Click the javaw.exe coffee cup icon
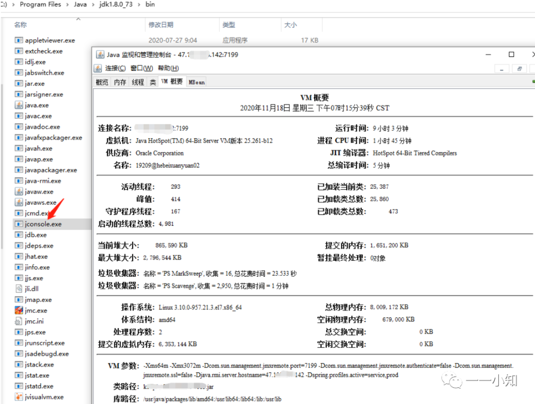 [19, 192]
